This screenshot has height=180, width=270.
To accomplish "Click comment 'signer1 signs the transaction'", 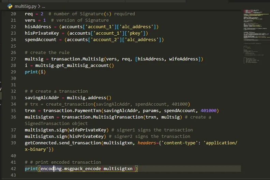I will [155, 130].
